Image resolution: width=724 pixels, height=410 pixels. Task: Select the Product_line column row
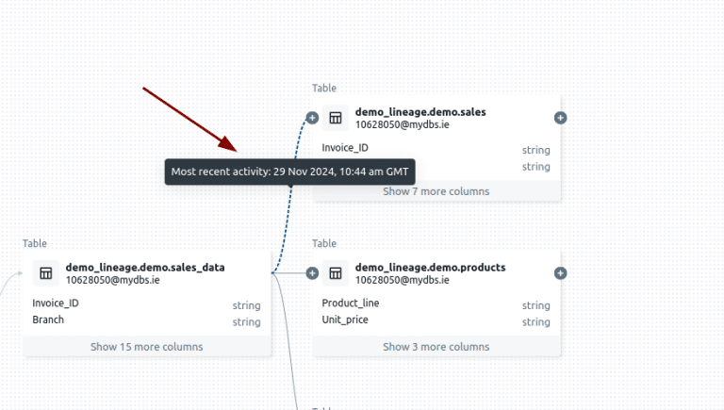352,303
